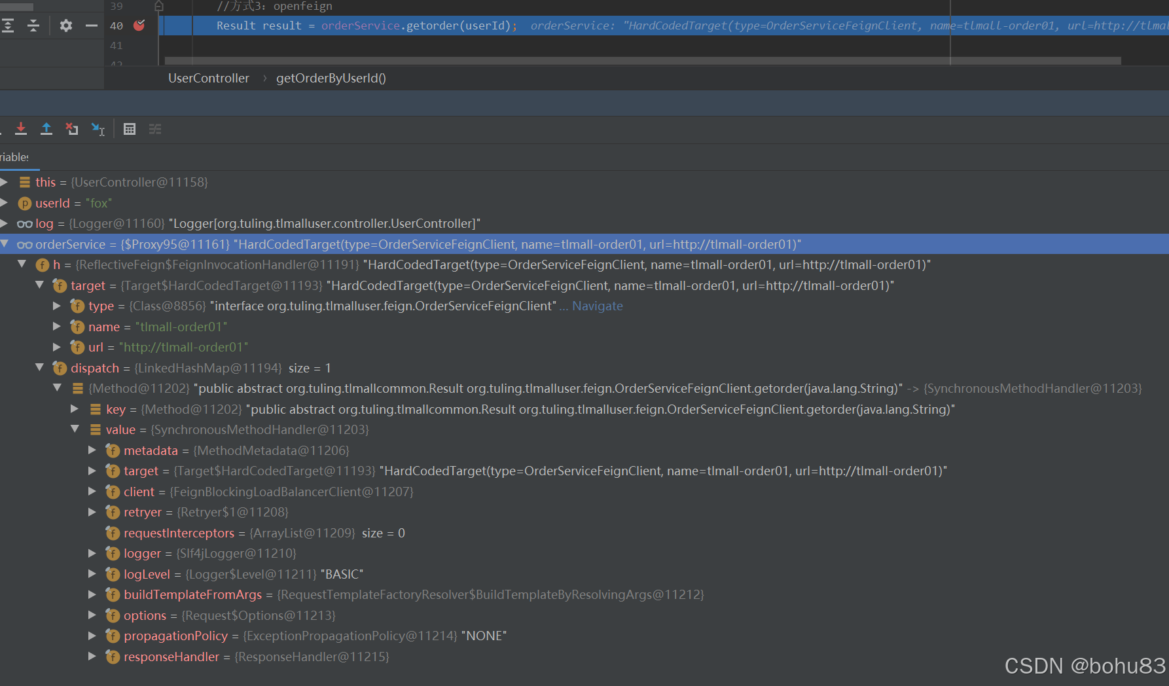Viewport: 1169px width, 686px height.
Task: Click the Step Out icon
Action: click(x=46, y=129)
